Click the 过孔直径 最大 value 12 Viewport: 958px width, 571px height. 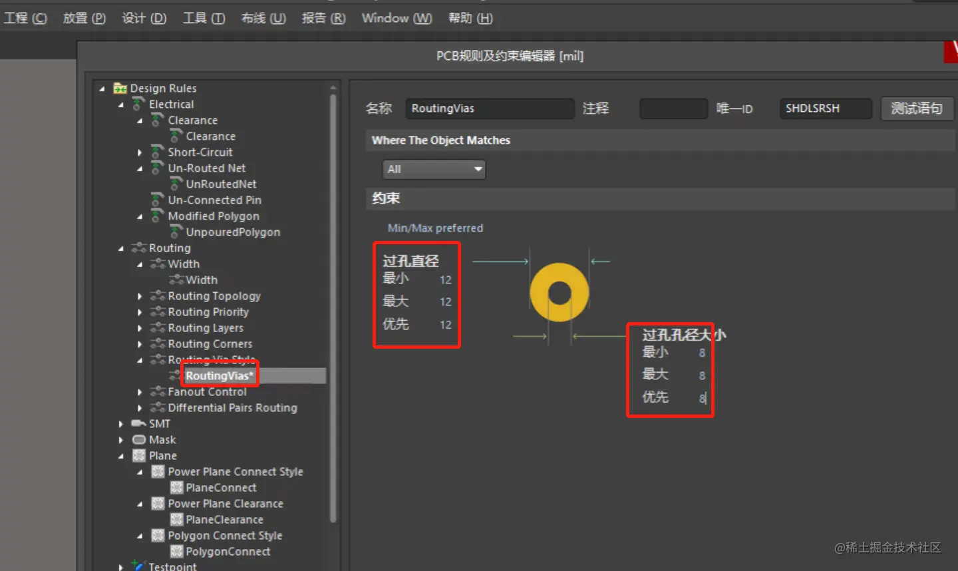click(445, 302)
